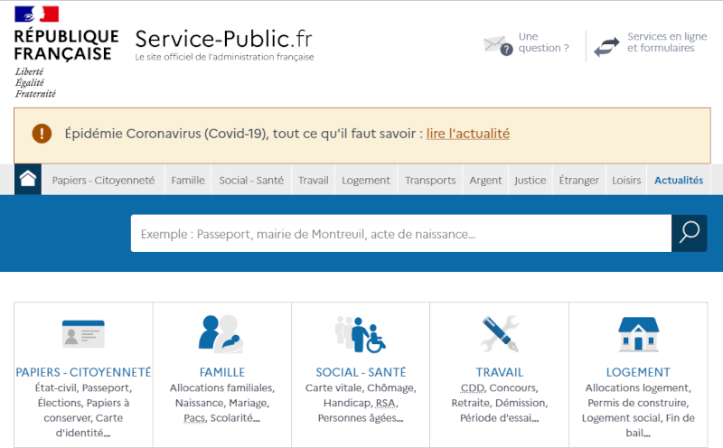Click the ID card Papiers icon
This screenshot has height=448, width=723.
tap(83, 334)
